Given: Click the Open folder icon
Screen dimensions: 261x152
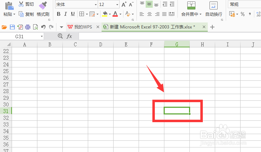Looking at the screenshot, I should (4, 27).
